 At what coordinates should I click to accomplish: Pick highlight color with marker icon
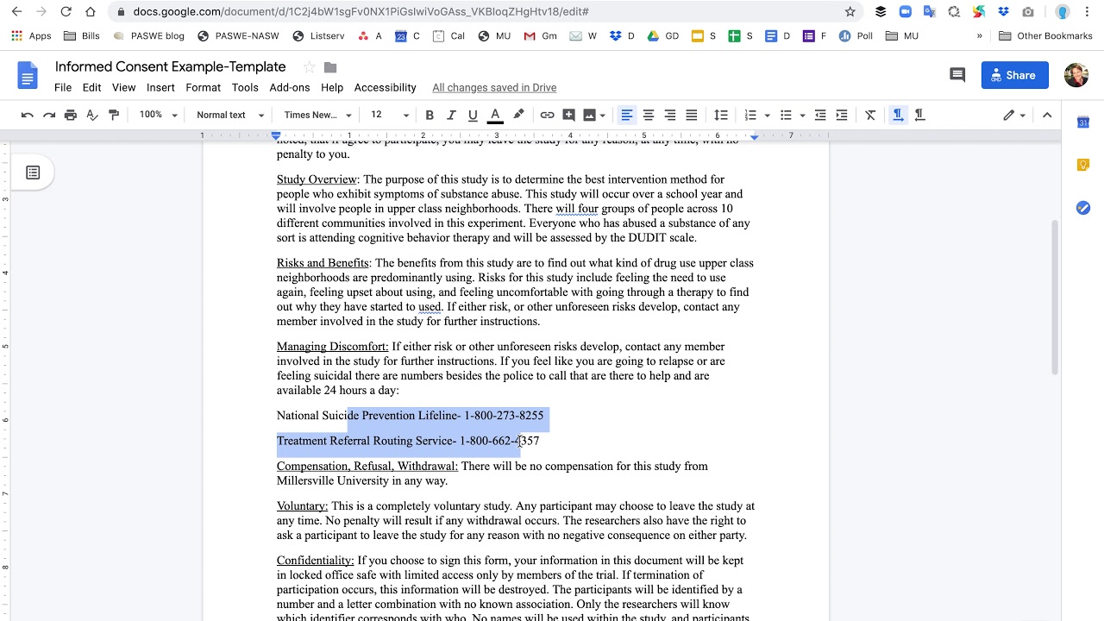(518, 115)
